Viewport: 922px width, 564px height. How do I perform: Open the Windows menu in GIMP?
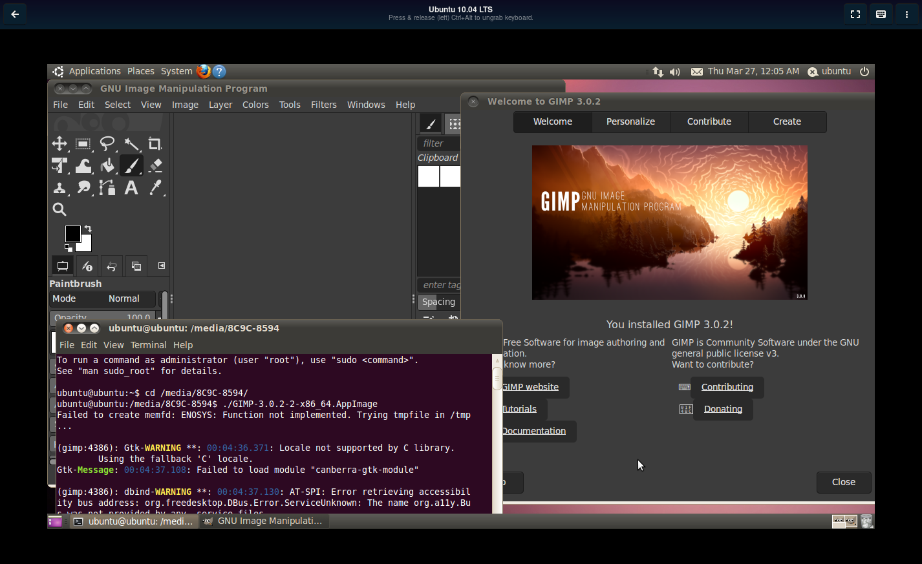[x=366, y=105]
